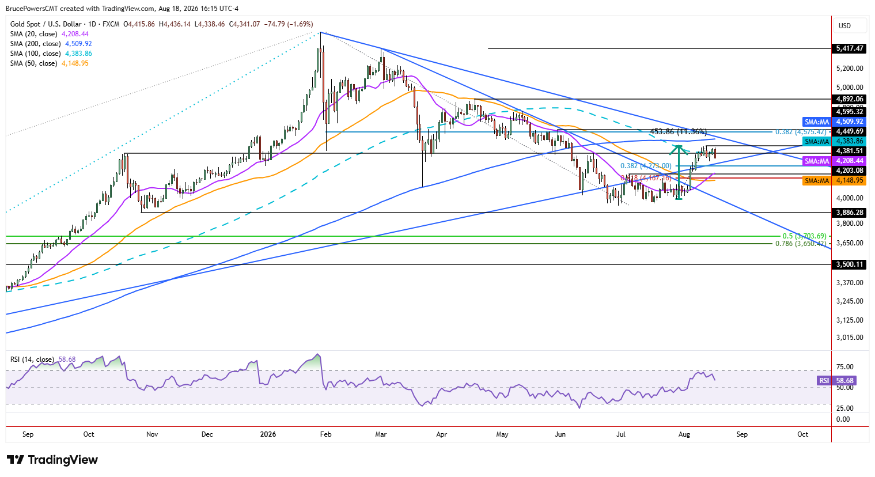The width and height of the screenshot is (875, 477).
Task: Select the 4,449.69 price level tag
Action: 850,131
